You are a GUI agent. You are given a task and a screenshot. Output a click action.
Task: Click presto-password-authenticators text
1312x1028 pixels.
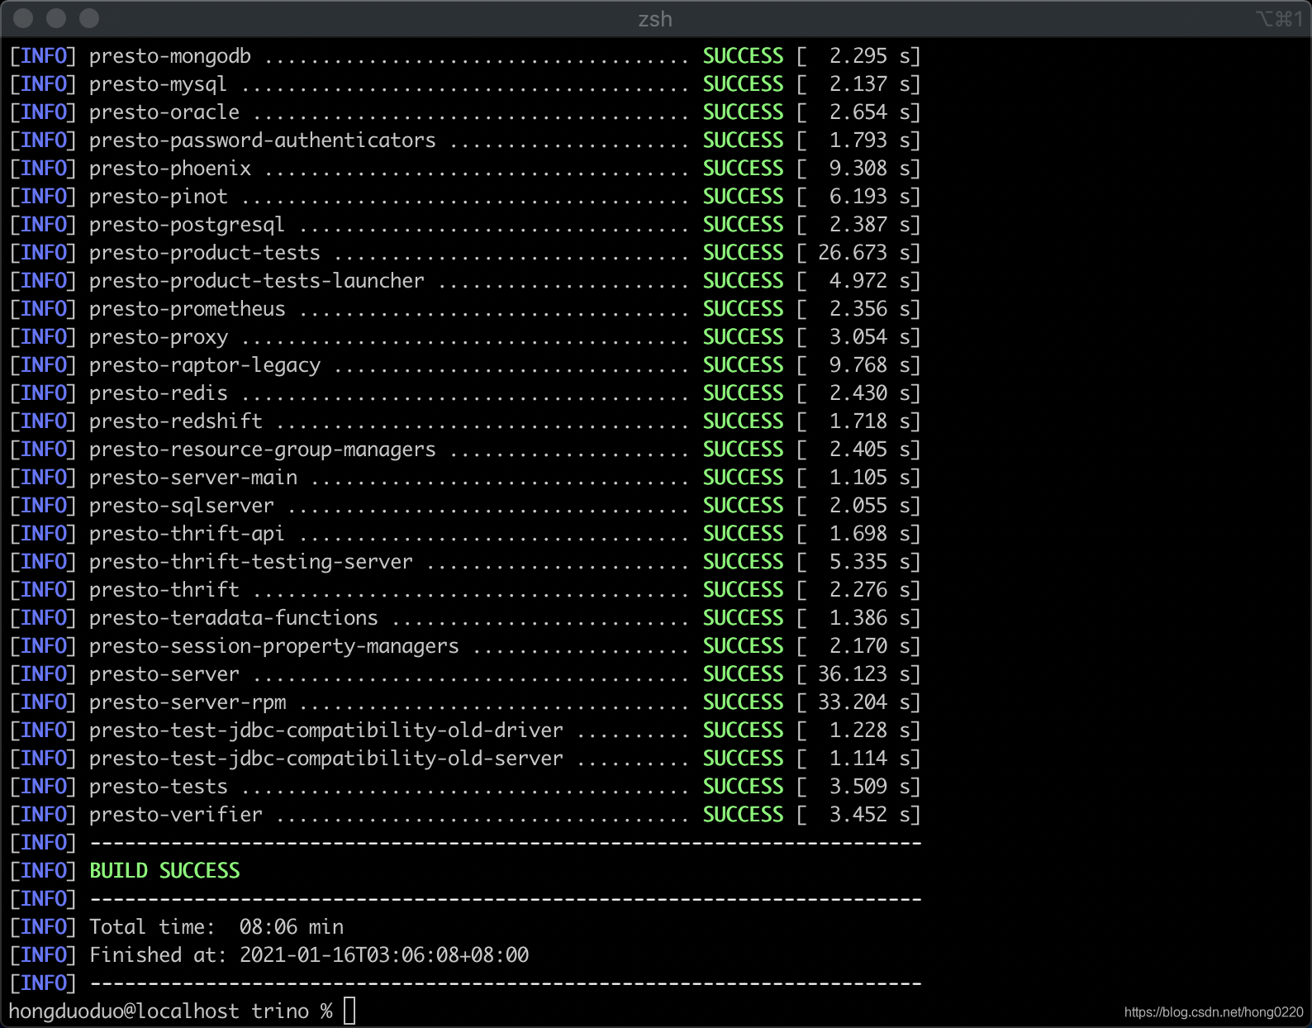click(x=263, y=140)
